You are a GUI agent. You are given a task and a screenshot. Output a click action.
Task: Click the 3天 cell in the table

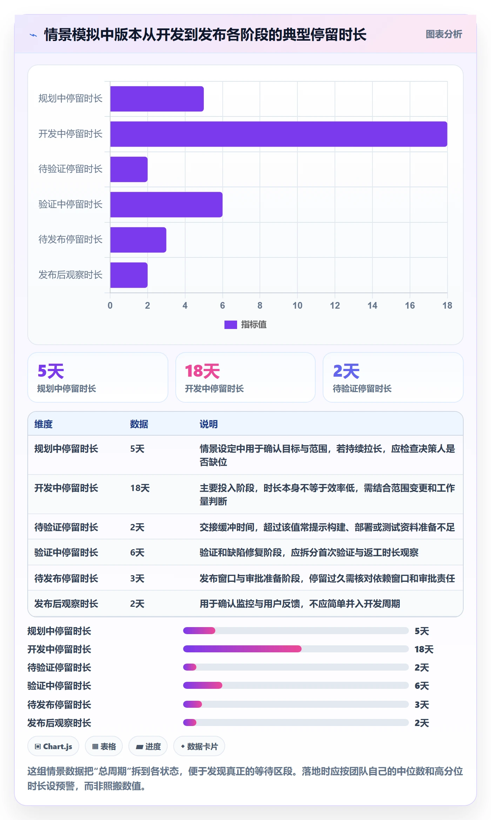[137, 578]
